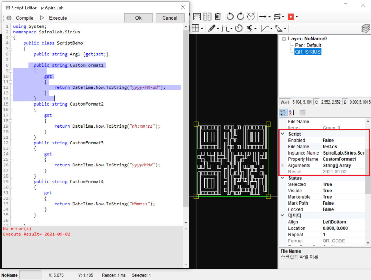The height and width of the screenshot is (280, 371).
Task: Click the spotlight laser beam icon
Action: tap(279, 28)
